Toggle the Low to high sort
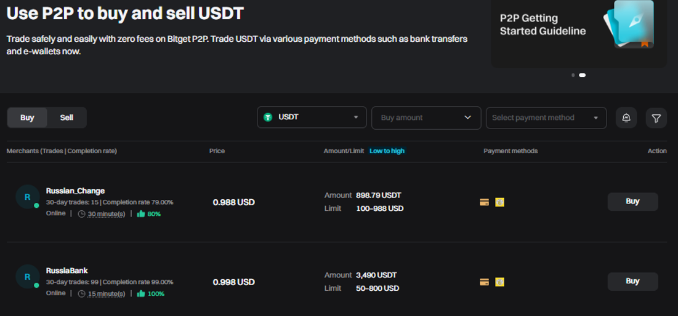 pos(387,151)
